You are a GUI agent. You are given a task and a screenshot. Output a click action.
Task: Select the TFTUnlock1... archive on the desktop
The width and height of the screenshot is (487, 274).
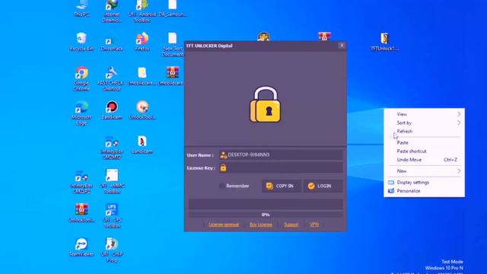click(x=385, y=42)
